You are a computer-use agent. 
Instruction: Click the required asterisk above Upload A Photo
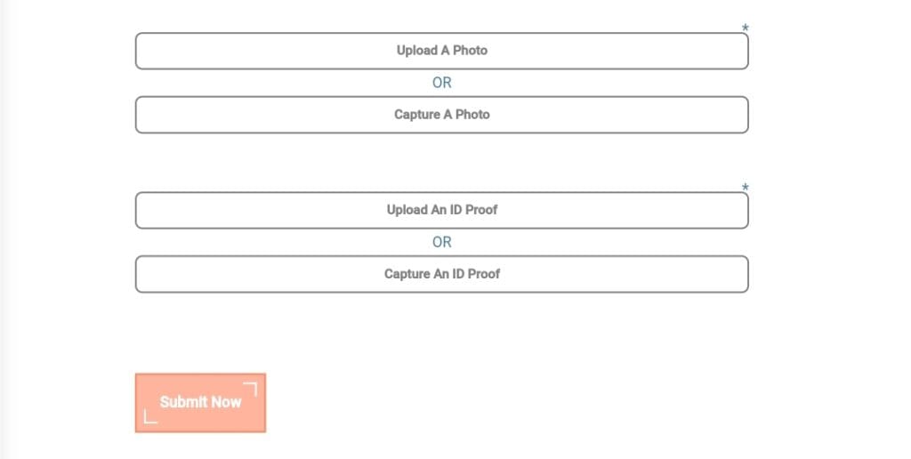tap(746, 28)
